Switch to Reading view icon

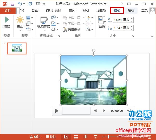(86, 137)
